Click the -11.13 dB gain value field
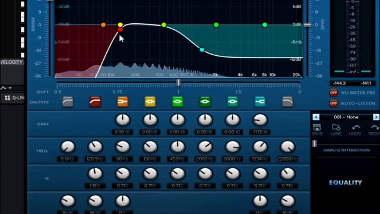 260,132
